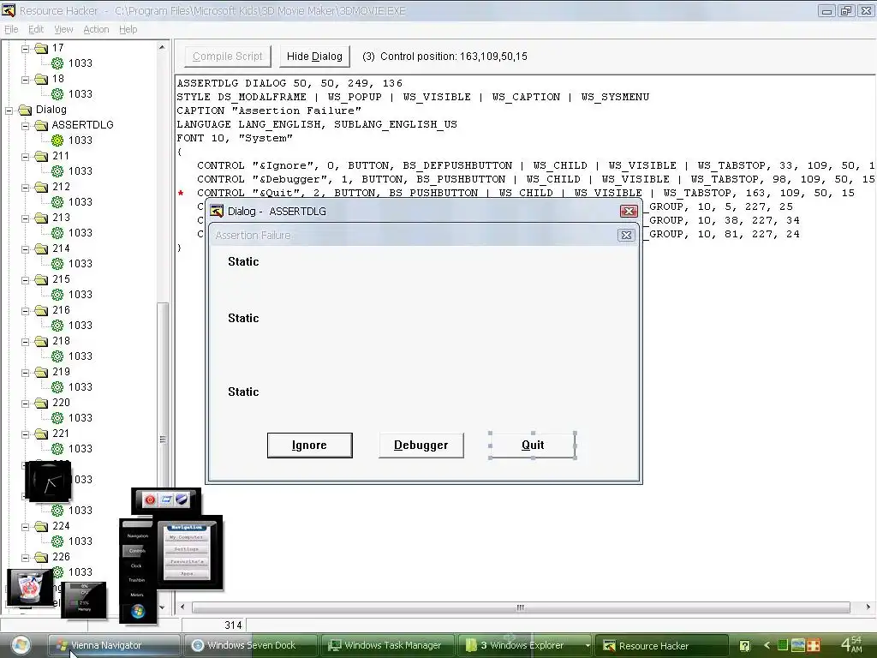Click the Windows orb in Vienna Navigator panel
The image size is (877, 658).
(138, 611)
